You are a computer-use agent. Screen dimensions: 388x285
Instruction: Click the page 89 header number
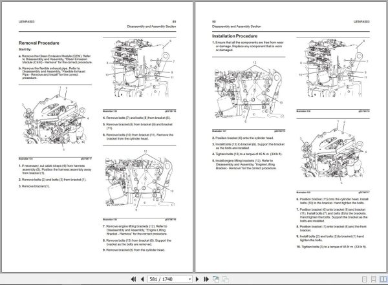[x=174, y=21]
